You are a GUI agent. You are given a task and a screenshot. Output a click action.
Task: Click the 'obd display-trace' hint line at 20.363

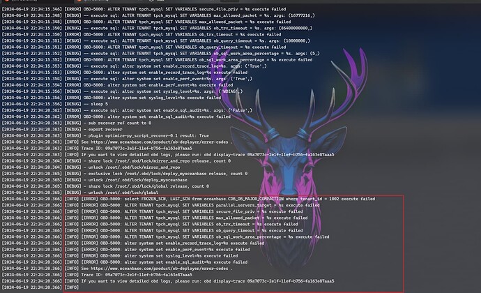point(168,154)
